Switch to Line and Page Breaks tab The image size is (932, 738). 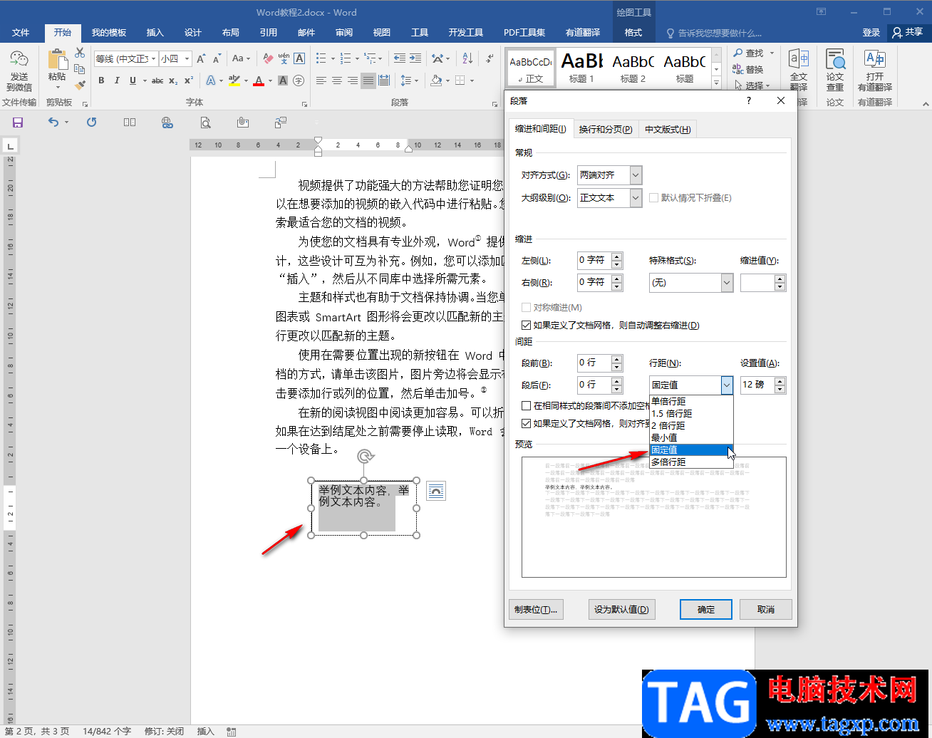tap(606, 129)
